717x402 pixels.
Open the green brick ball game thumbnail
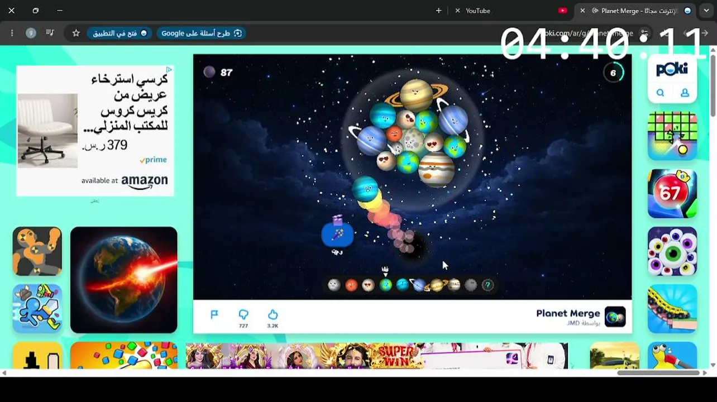[672, 136]
